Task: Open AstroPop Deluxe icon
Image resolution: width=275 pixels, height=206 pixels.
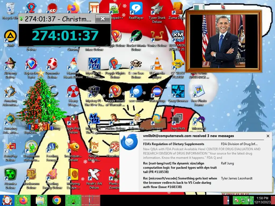Action: [10, 151]
